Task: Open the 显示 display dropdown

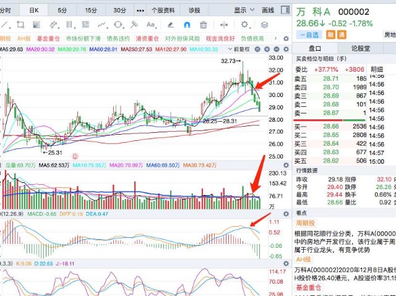Action: click(244, 11)
